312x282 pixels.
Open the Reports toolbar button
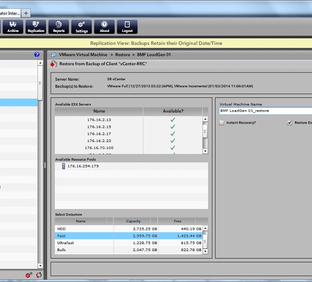tap(59, 27)
